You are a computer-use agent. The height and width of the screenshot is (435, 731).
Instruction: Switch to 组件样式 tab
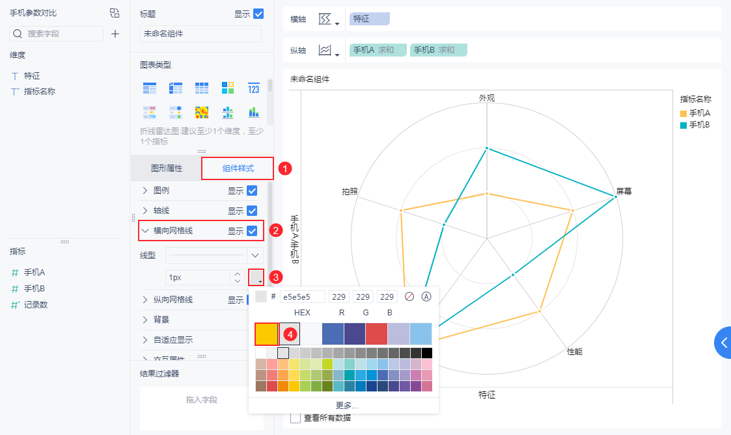click(238, 168)
